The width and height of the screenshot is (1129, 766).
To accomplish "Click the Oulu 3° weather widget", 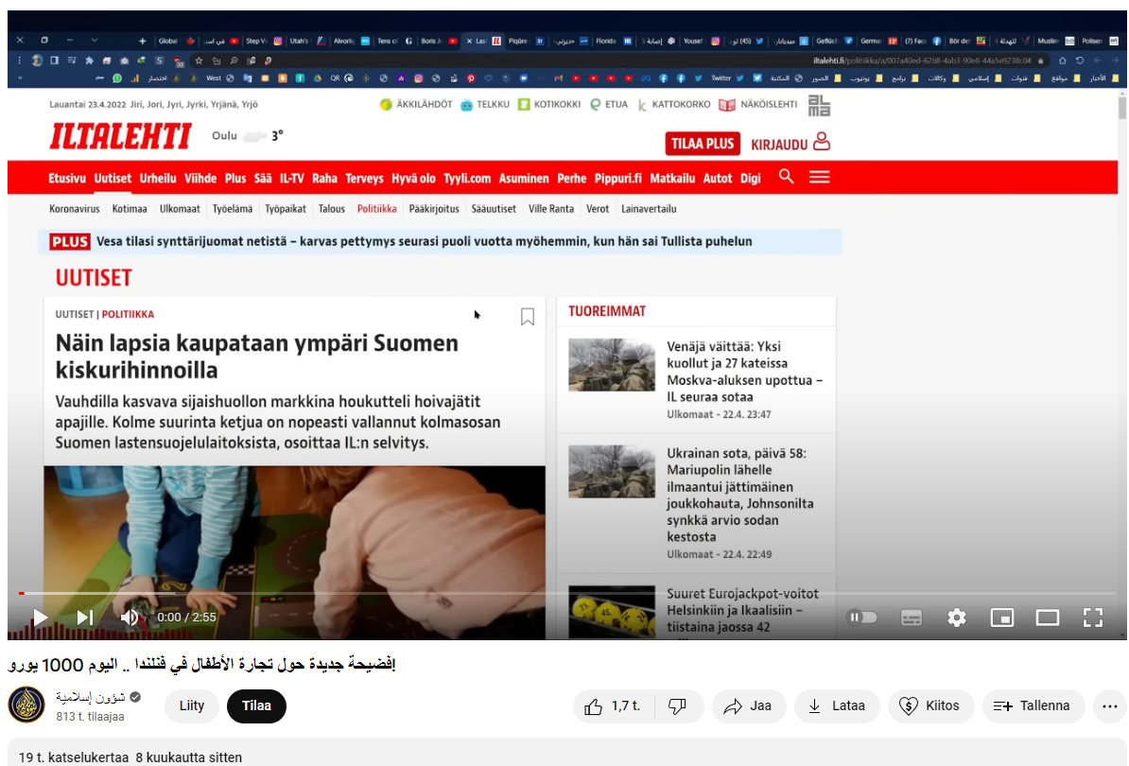I will [x=248, y=135].
